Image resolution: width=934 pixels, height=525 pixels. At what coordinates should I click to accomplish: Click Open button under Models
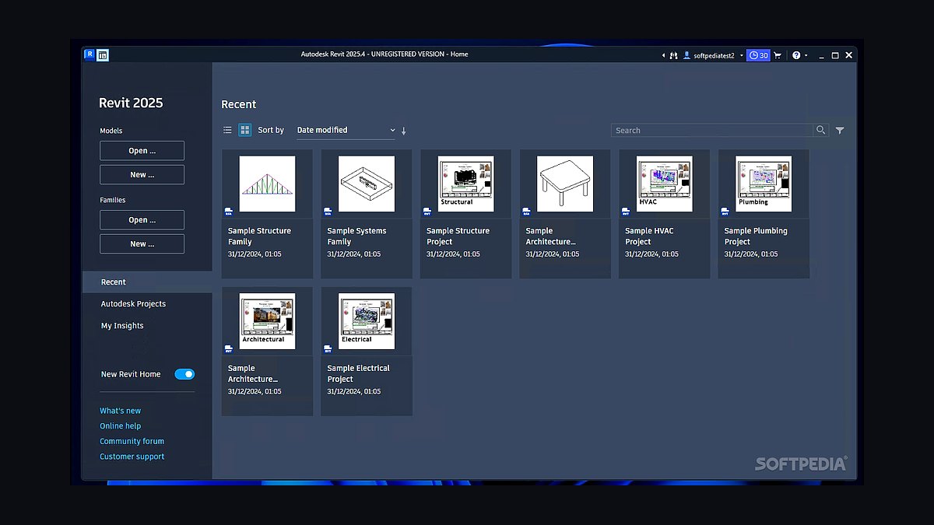pos(142,151)
